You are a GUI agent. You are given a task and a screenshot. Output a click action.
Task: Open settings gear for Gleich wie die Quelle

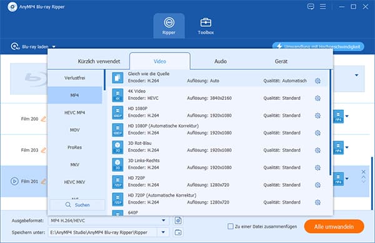pos(317,81)
